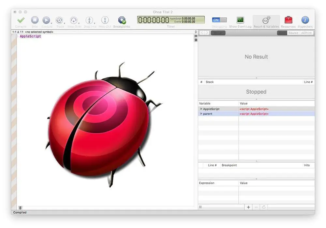The height and width of the screenshot is (228, 326).
Task: Expand the AppleScript variable row
Action: [x=201, y=109]
